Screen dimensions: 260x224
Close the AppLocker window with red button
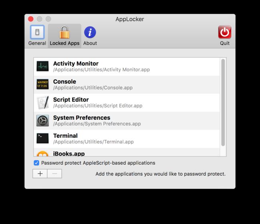(31, 19)
